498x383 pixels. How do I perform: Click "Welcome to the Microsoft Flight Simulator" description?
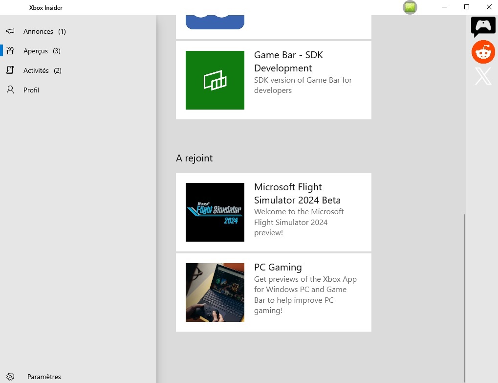coord(299,222)
